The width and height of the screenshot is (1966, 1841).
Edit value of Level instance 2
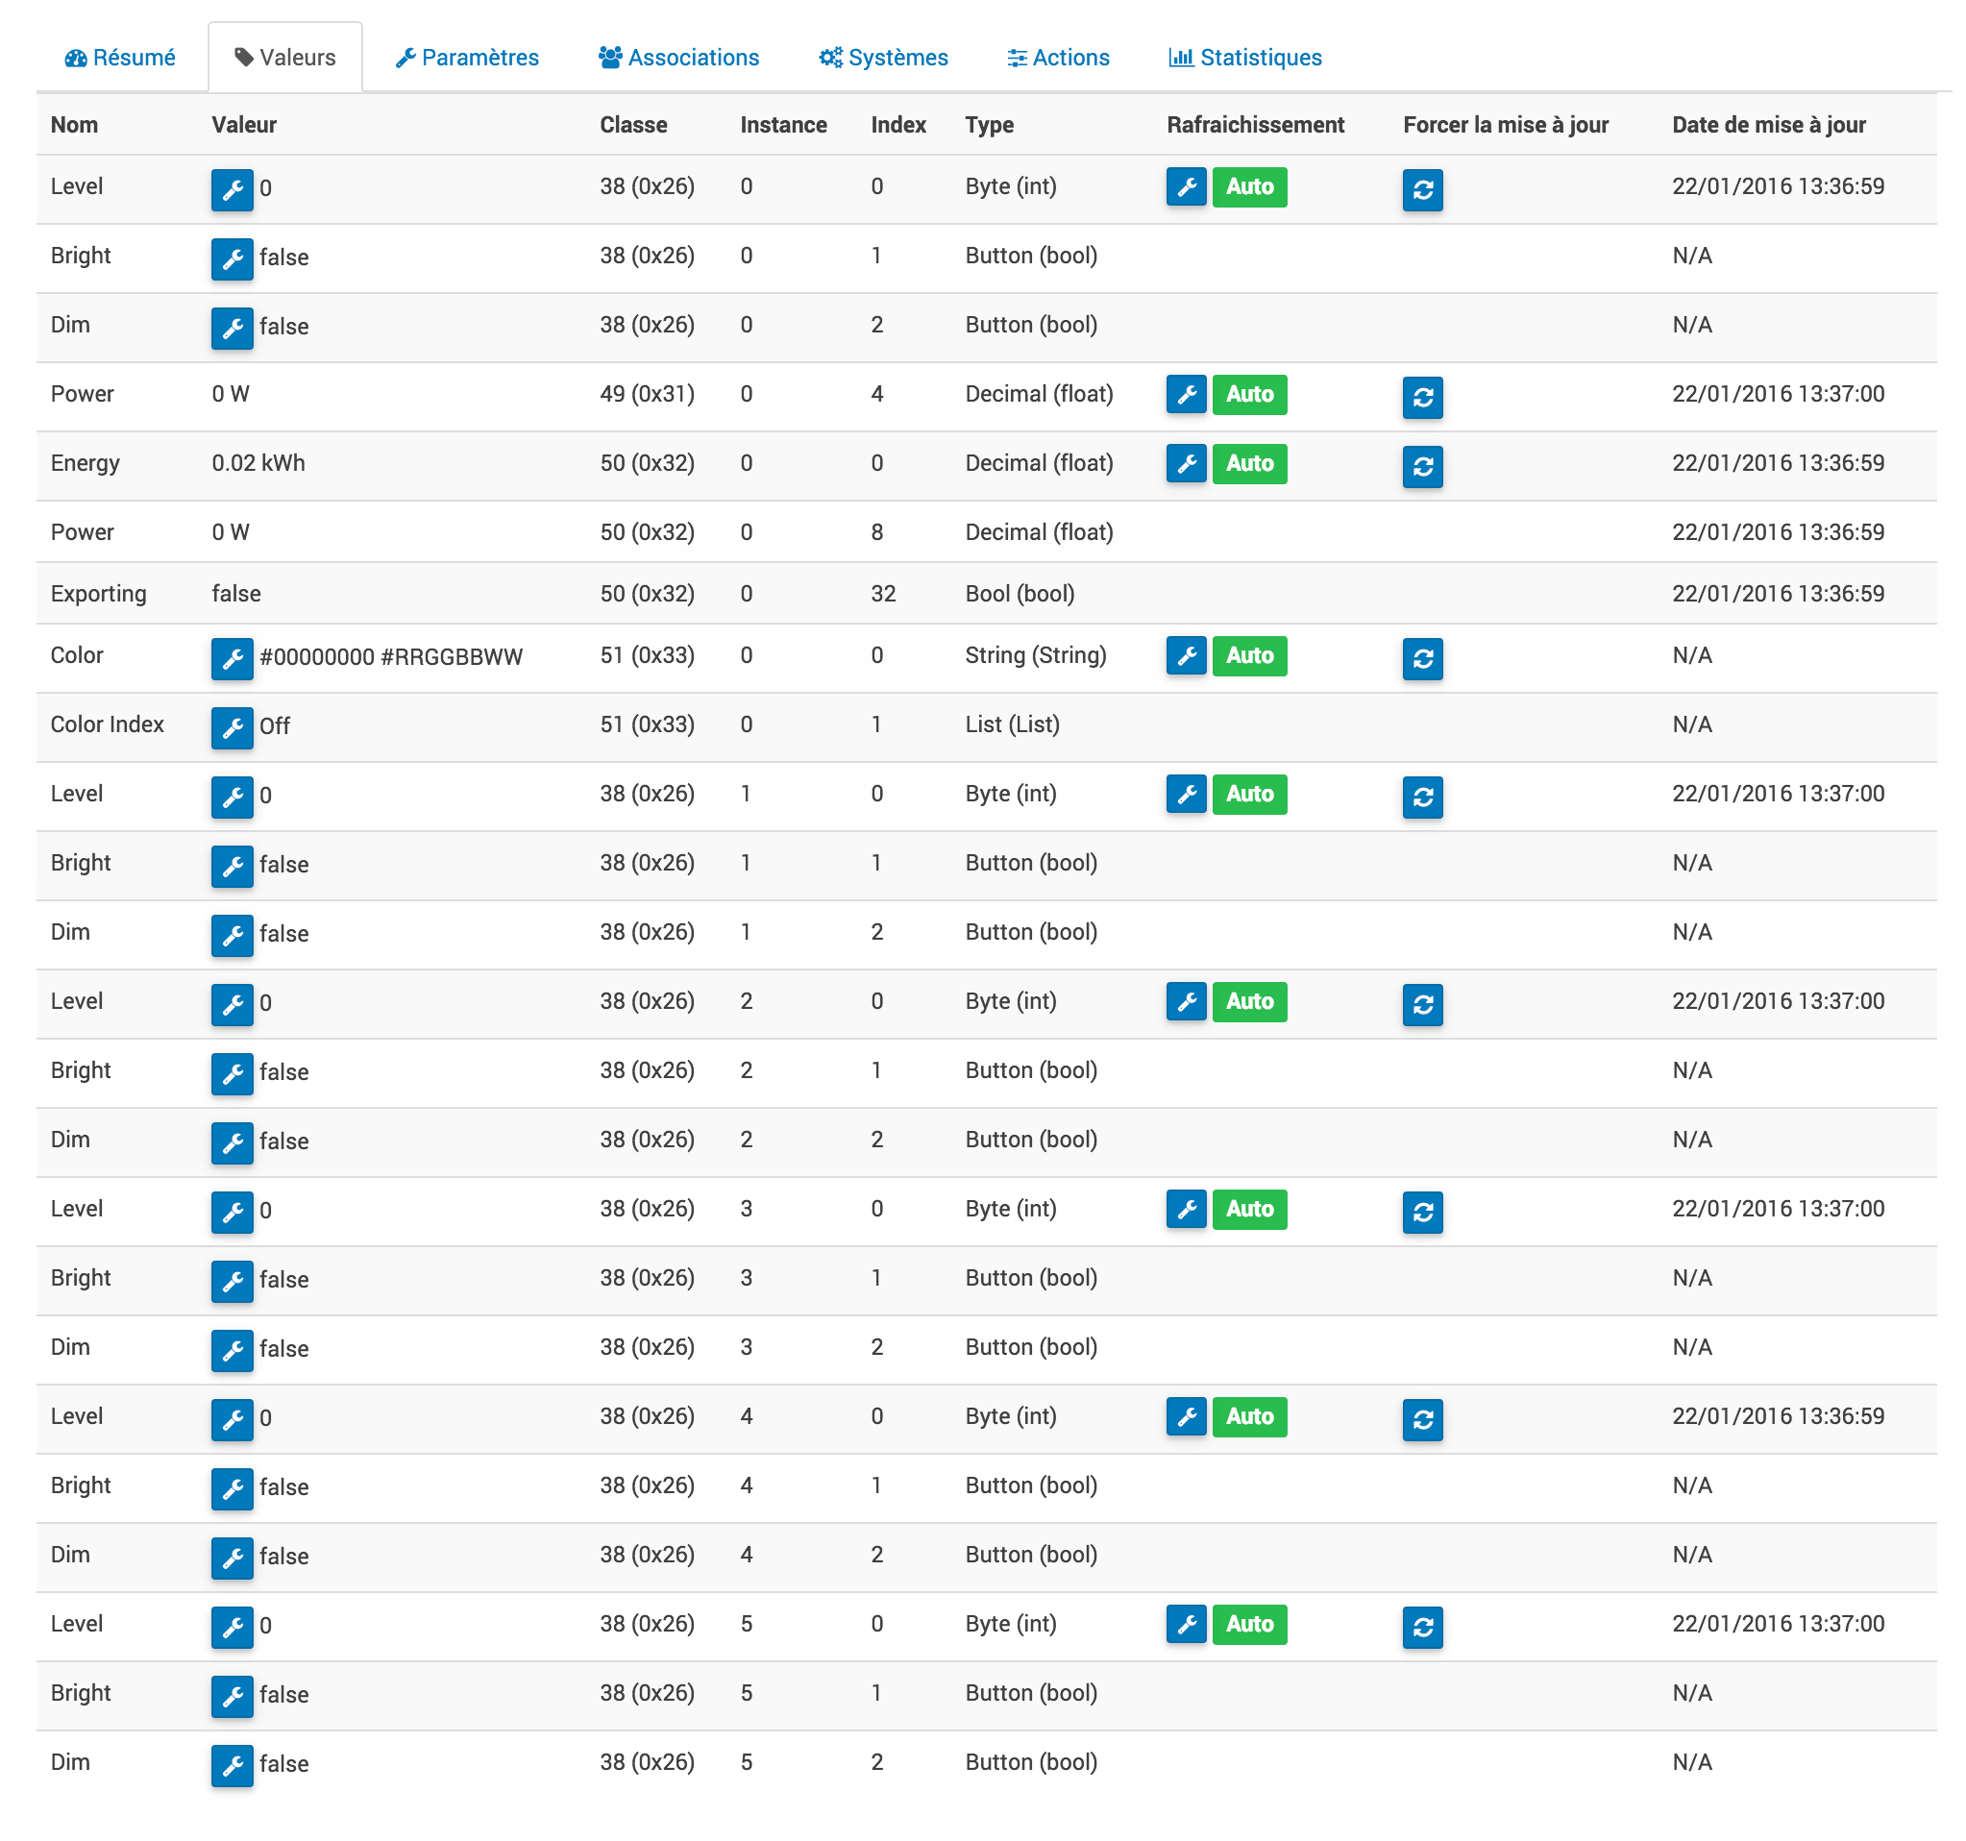(233, 1004)
